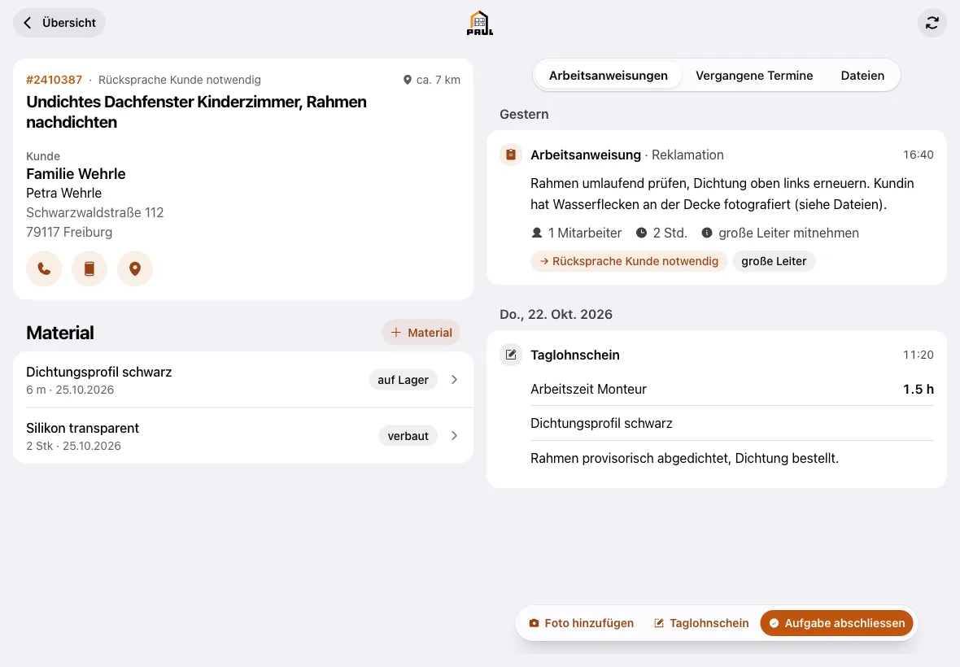This screenshot has width=960, height=667.
Task: Add a photo with Foto hinzufügen
Action: 581,623
